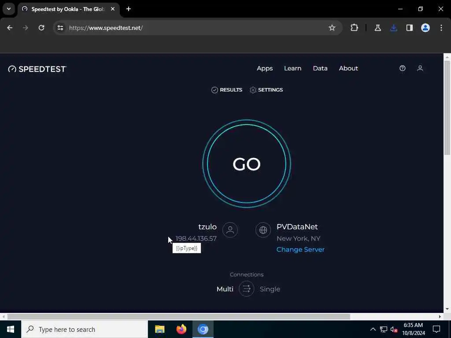Click the vertical page scrollbar thumb
The height and width of the screenshot is (338, 451).
(x=447, y=107)
